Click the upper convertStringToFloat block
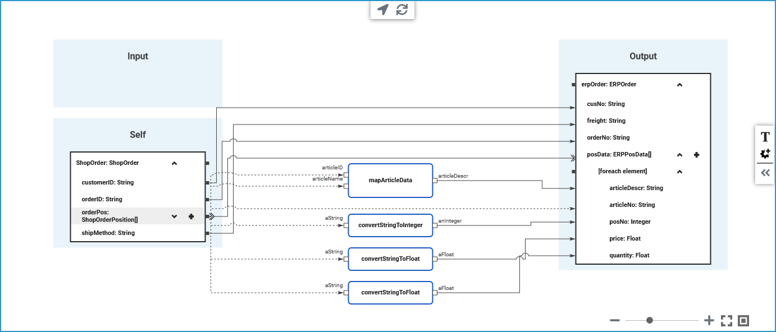 coord(390,259)
